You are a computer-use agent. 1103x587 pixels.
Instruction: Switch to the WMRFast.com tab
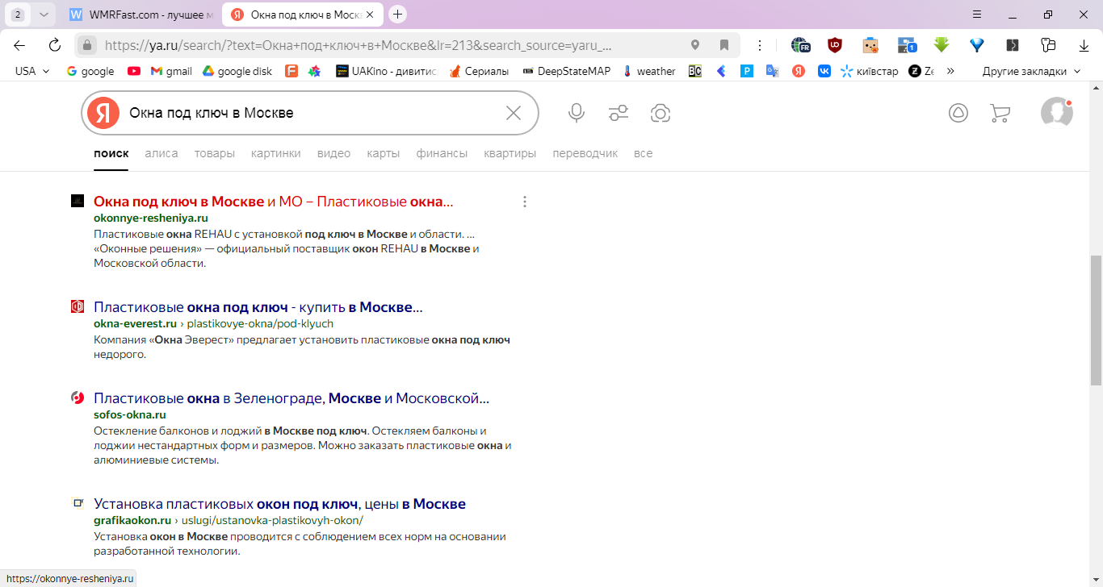point(142,15)
